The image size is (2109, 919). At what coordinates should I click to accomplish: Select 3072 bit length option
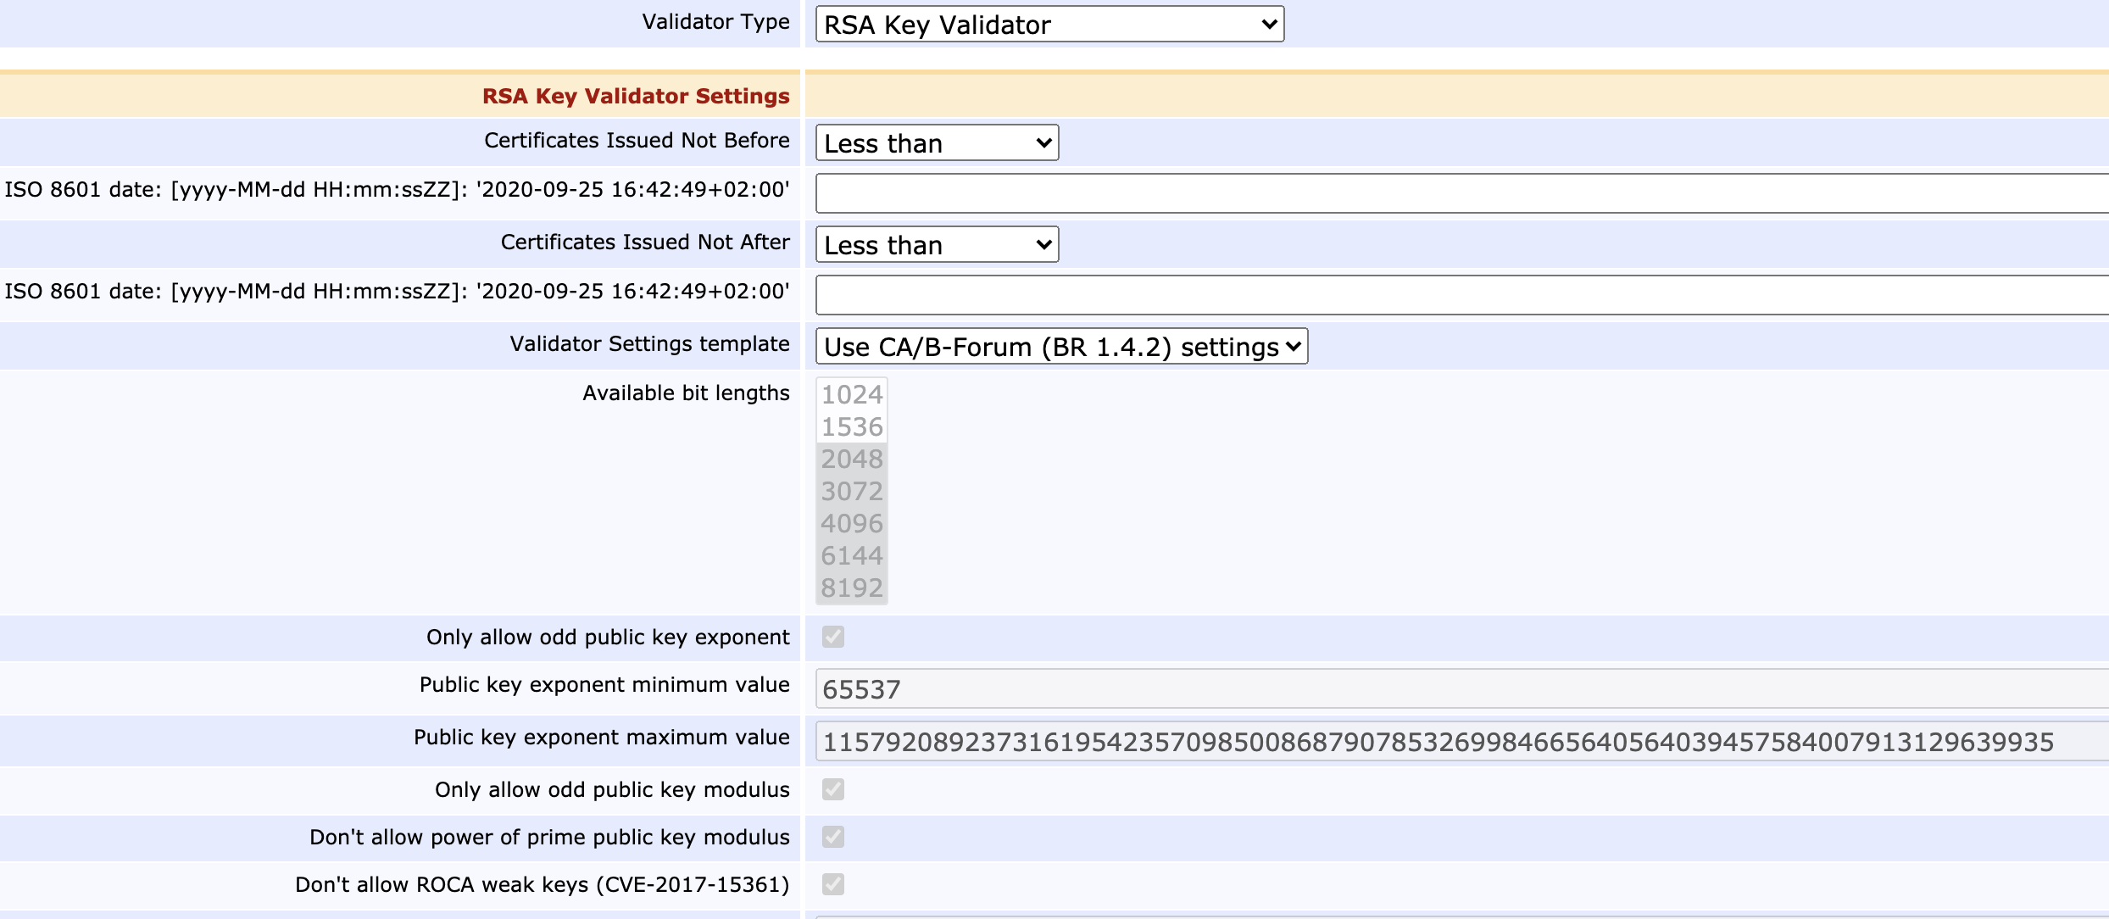click(x=851, y=491)
